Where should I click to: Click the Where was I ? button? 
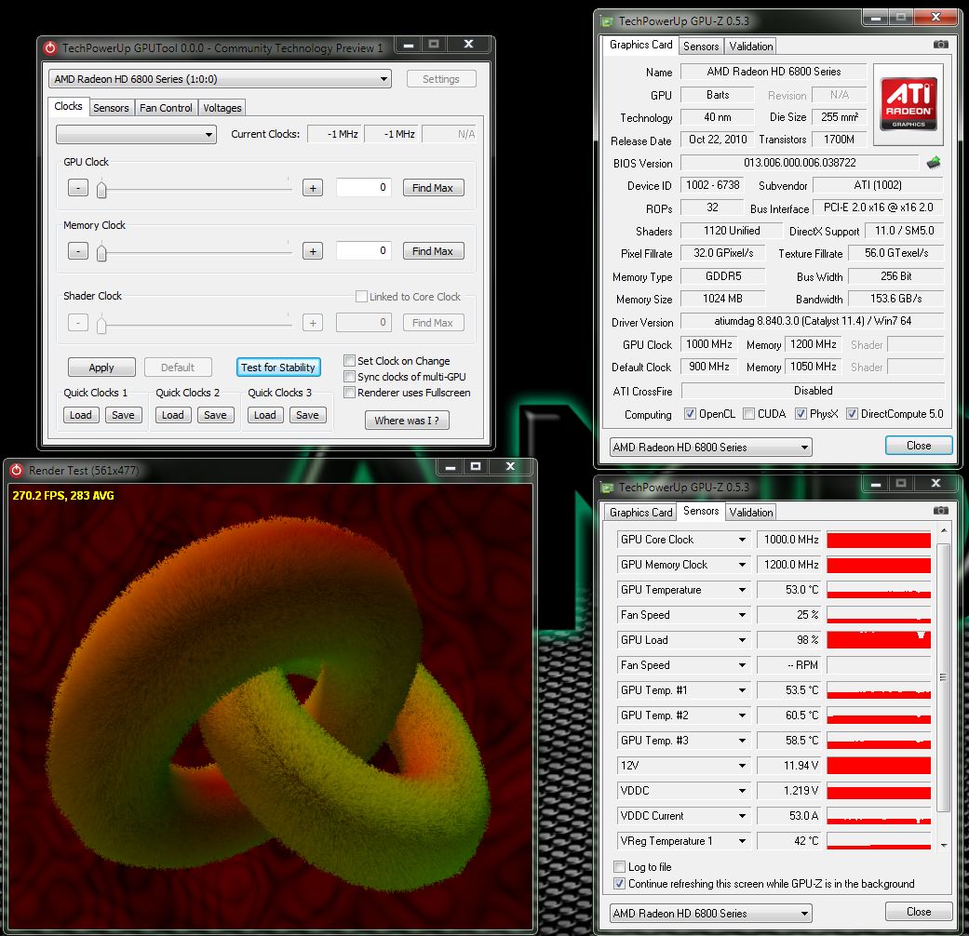(407, 421)
